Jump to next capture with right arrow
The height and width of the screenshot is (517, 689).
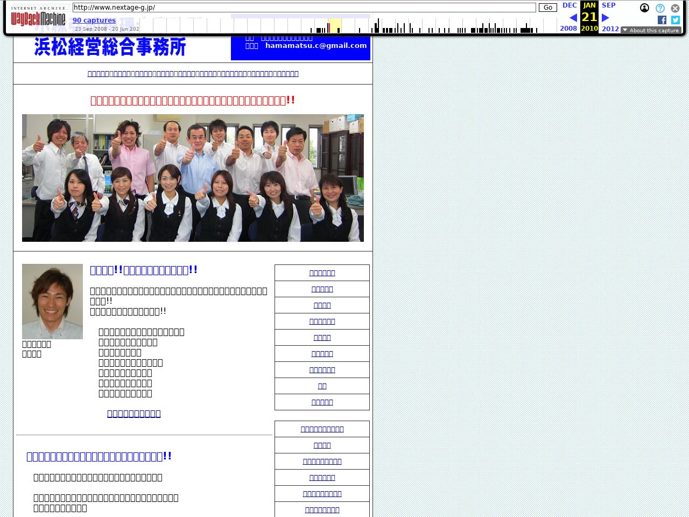coord(605,18)
